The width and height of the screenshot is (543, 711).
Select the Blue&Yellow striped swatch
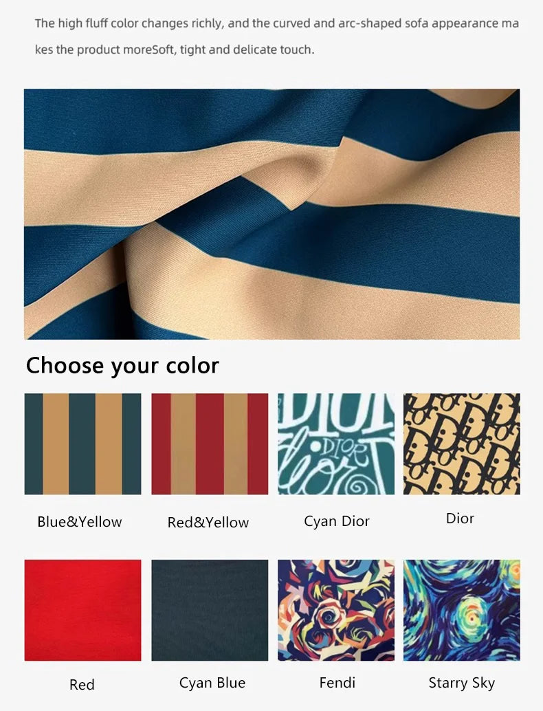82,444
